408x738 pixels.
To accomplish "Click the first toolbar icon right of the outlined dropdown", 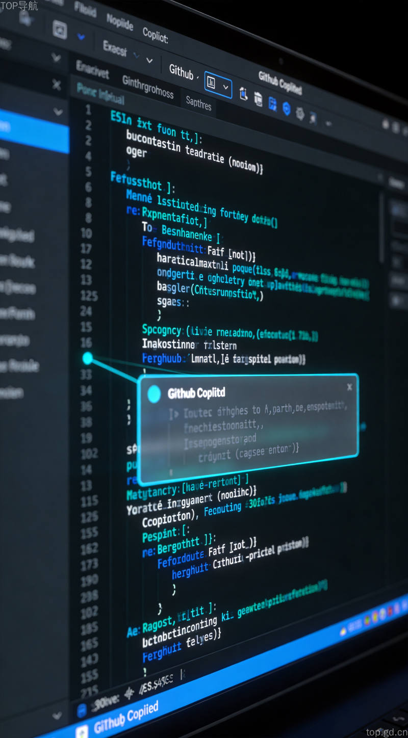I will click(x=243, y=93).
